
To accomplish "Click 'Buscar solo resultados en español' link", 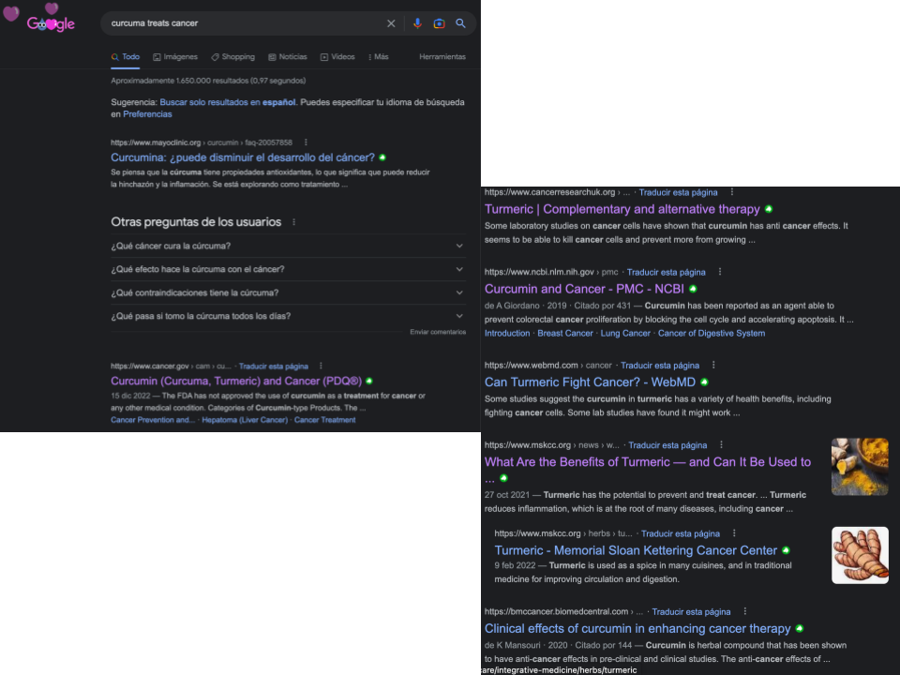I will click(228, 102).
